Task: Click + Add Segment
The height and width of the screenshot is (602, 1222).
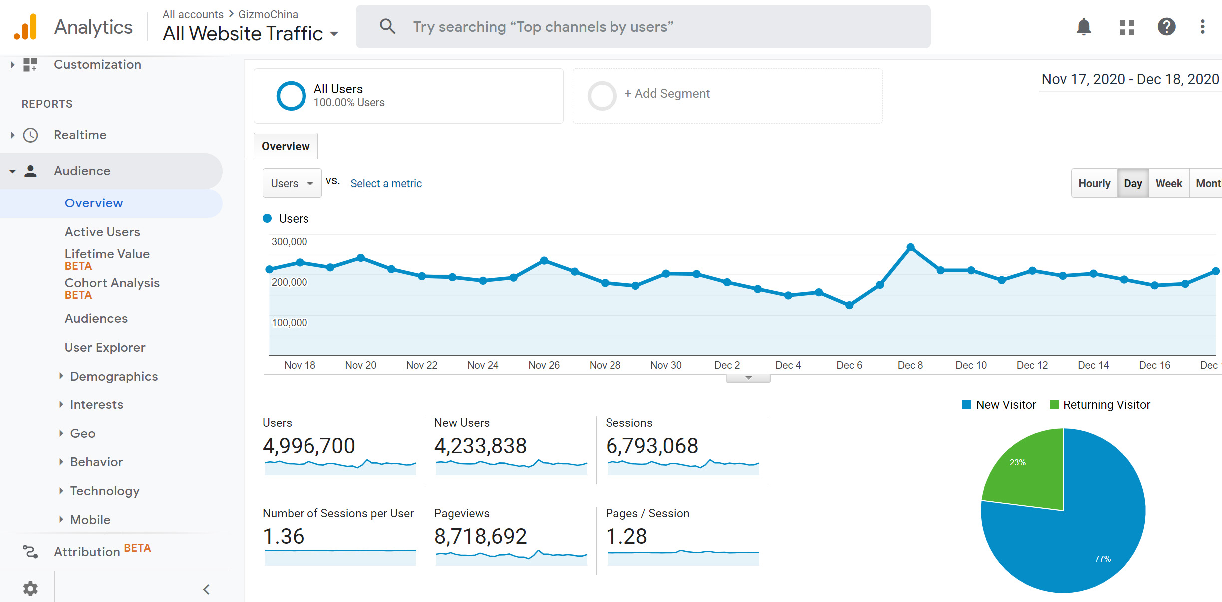Action: (667, 94)
